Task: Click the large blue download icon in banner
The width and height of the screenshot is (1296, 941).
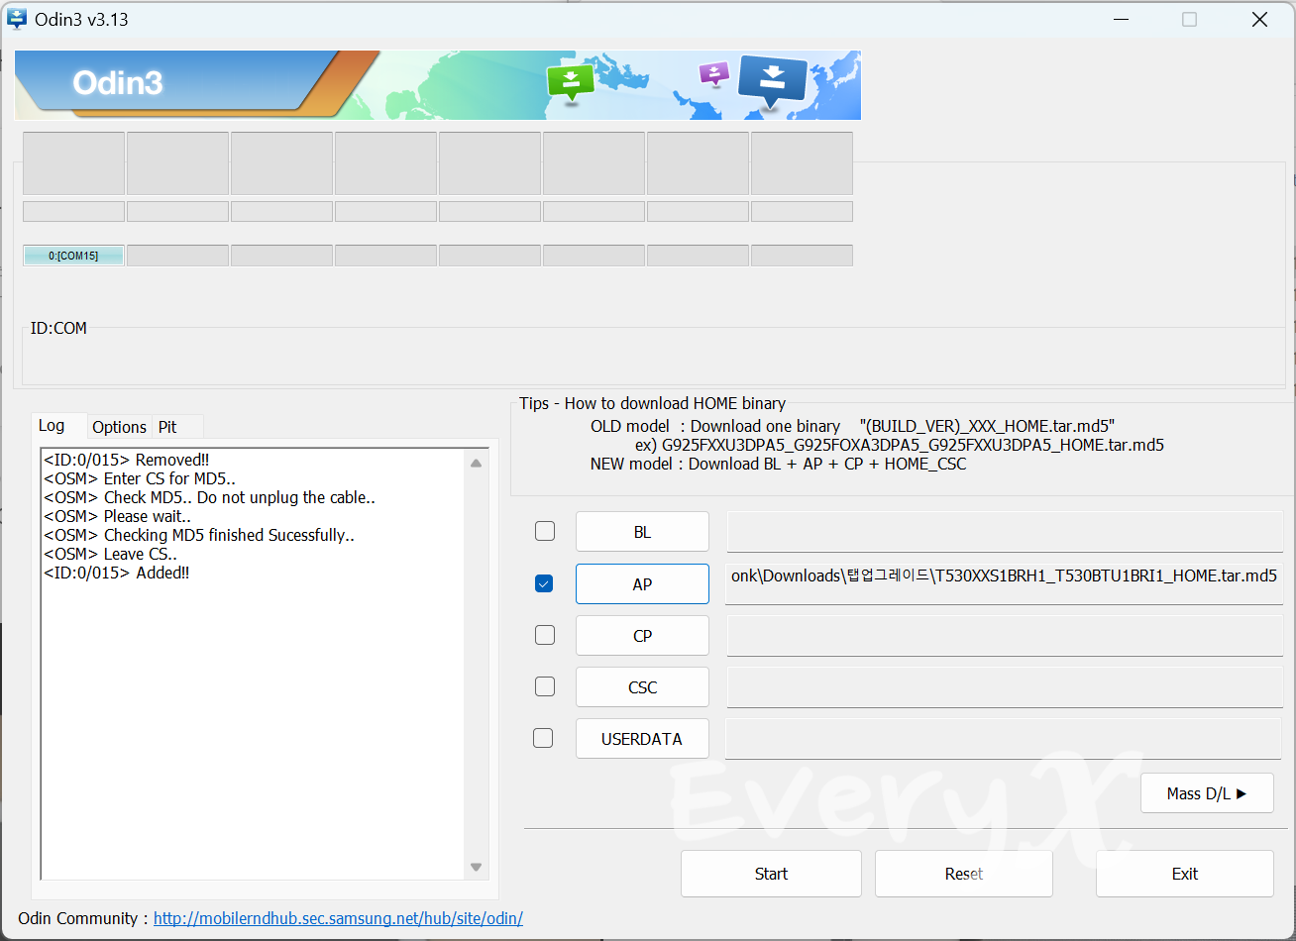Action: [x=773, y=81]
